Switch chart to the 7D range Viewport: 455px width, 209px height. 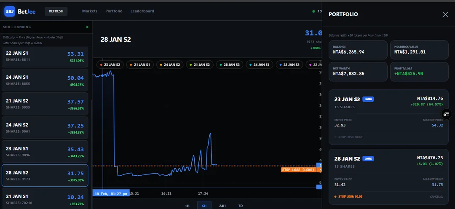(241, 206)
